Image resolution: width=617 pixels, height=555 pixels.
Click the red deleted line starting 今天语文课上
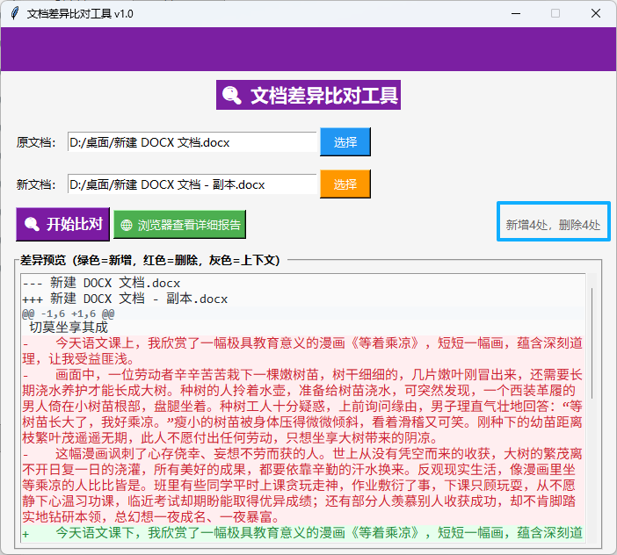pos(302,351)
